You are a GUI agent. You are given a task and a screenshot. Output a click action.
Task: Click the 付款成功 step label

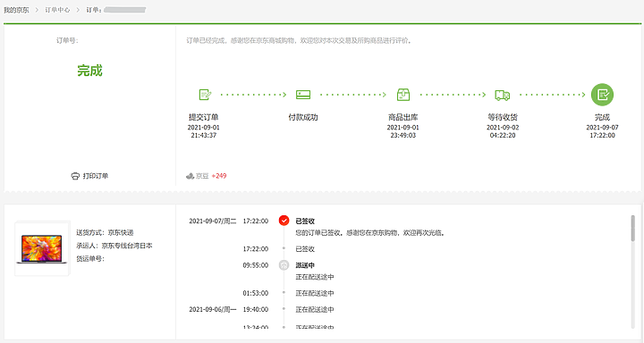point(303,117)
